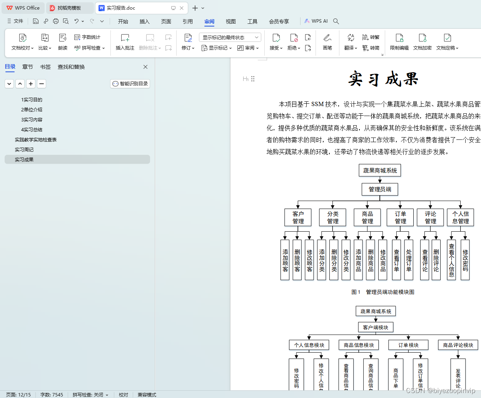Screen dimensions: 481x398
Task: Click 翻译 translate icon
Action: [351, 42]
